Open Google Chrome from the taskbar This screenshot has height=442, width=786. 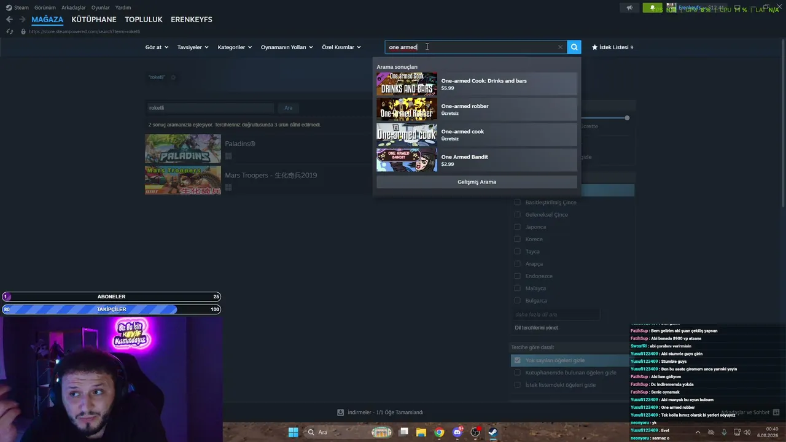click(439, 432)
